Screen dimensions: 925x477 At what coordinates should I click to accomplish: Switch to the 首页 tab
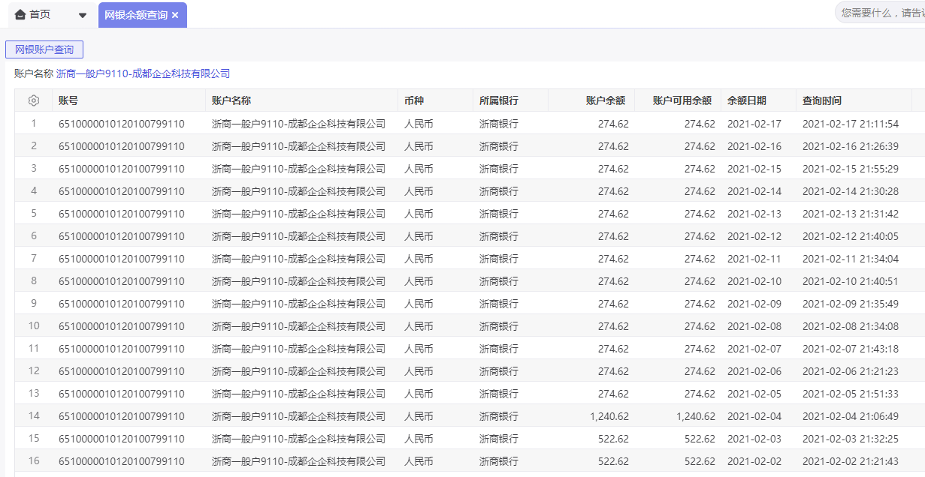34,14
